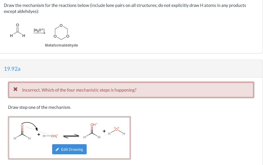Screen dimensions: 263x165
Task: Select the equilibrium arrows in the mechanism drawing
Action: (x=71, y=135)
